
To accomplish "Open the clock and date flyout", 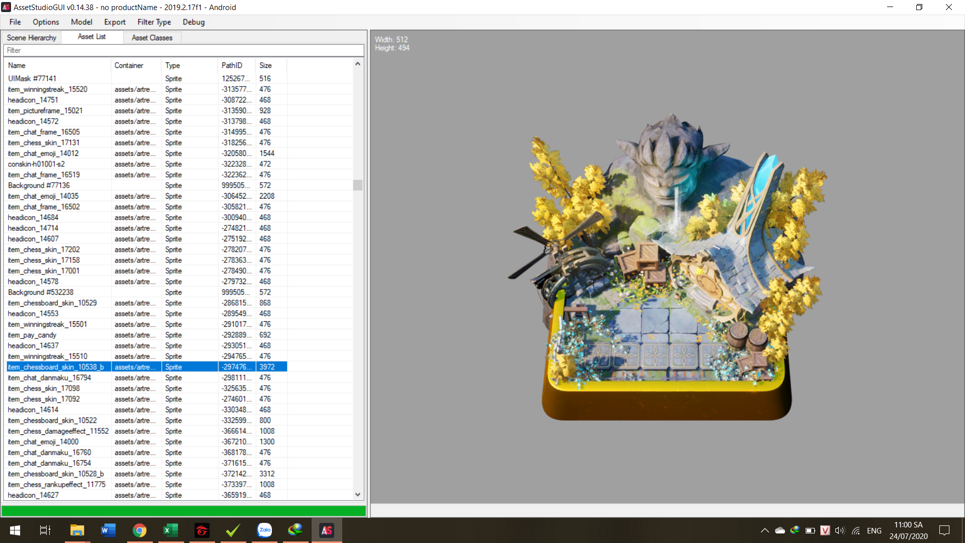I will coord(908,530).
